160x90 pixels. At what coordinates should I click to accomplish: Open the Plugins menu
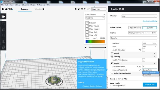(x=33, y=5)
